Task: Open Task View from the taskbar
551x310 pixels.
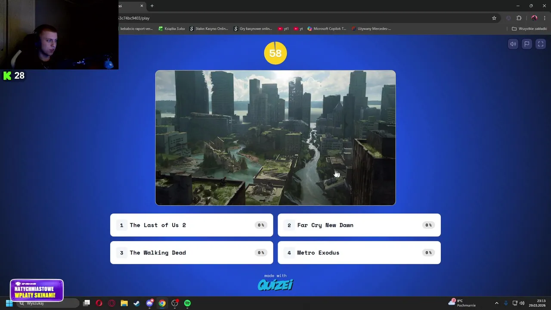Action: (x=87, y=303)
